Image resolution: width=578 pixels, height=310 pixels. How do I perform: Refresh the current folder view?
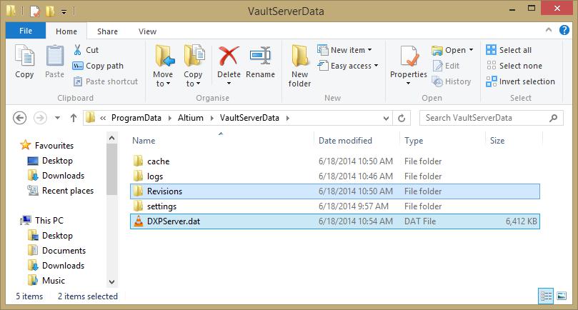(x=402, y=118)
